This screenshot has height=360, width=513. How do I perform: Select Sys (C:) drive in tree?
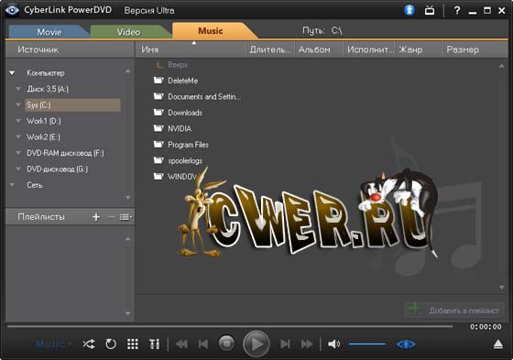(x=72, y=105)
